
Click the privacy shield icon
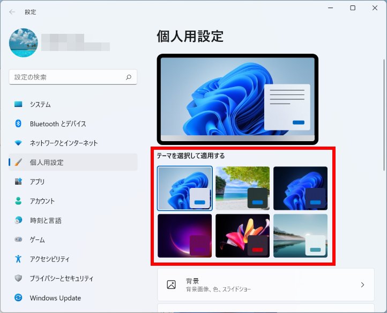18,278
